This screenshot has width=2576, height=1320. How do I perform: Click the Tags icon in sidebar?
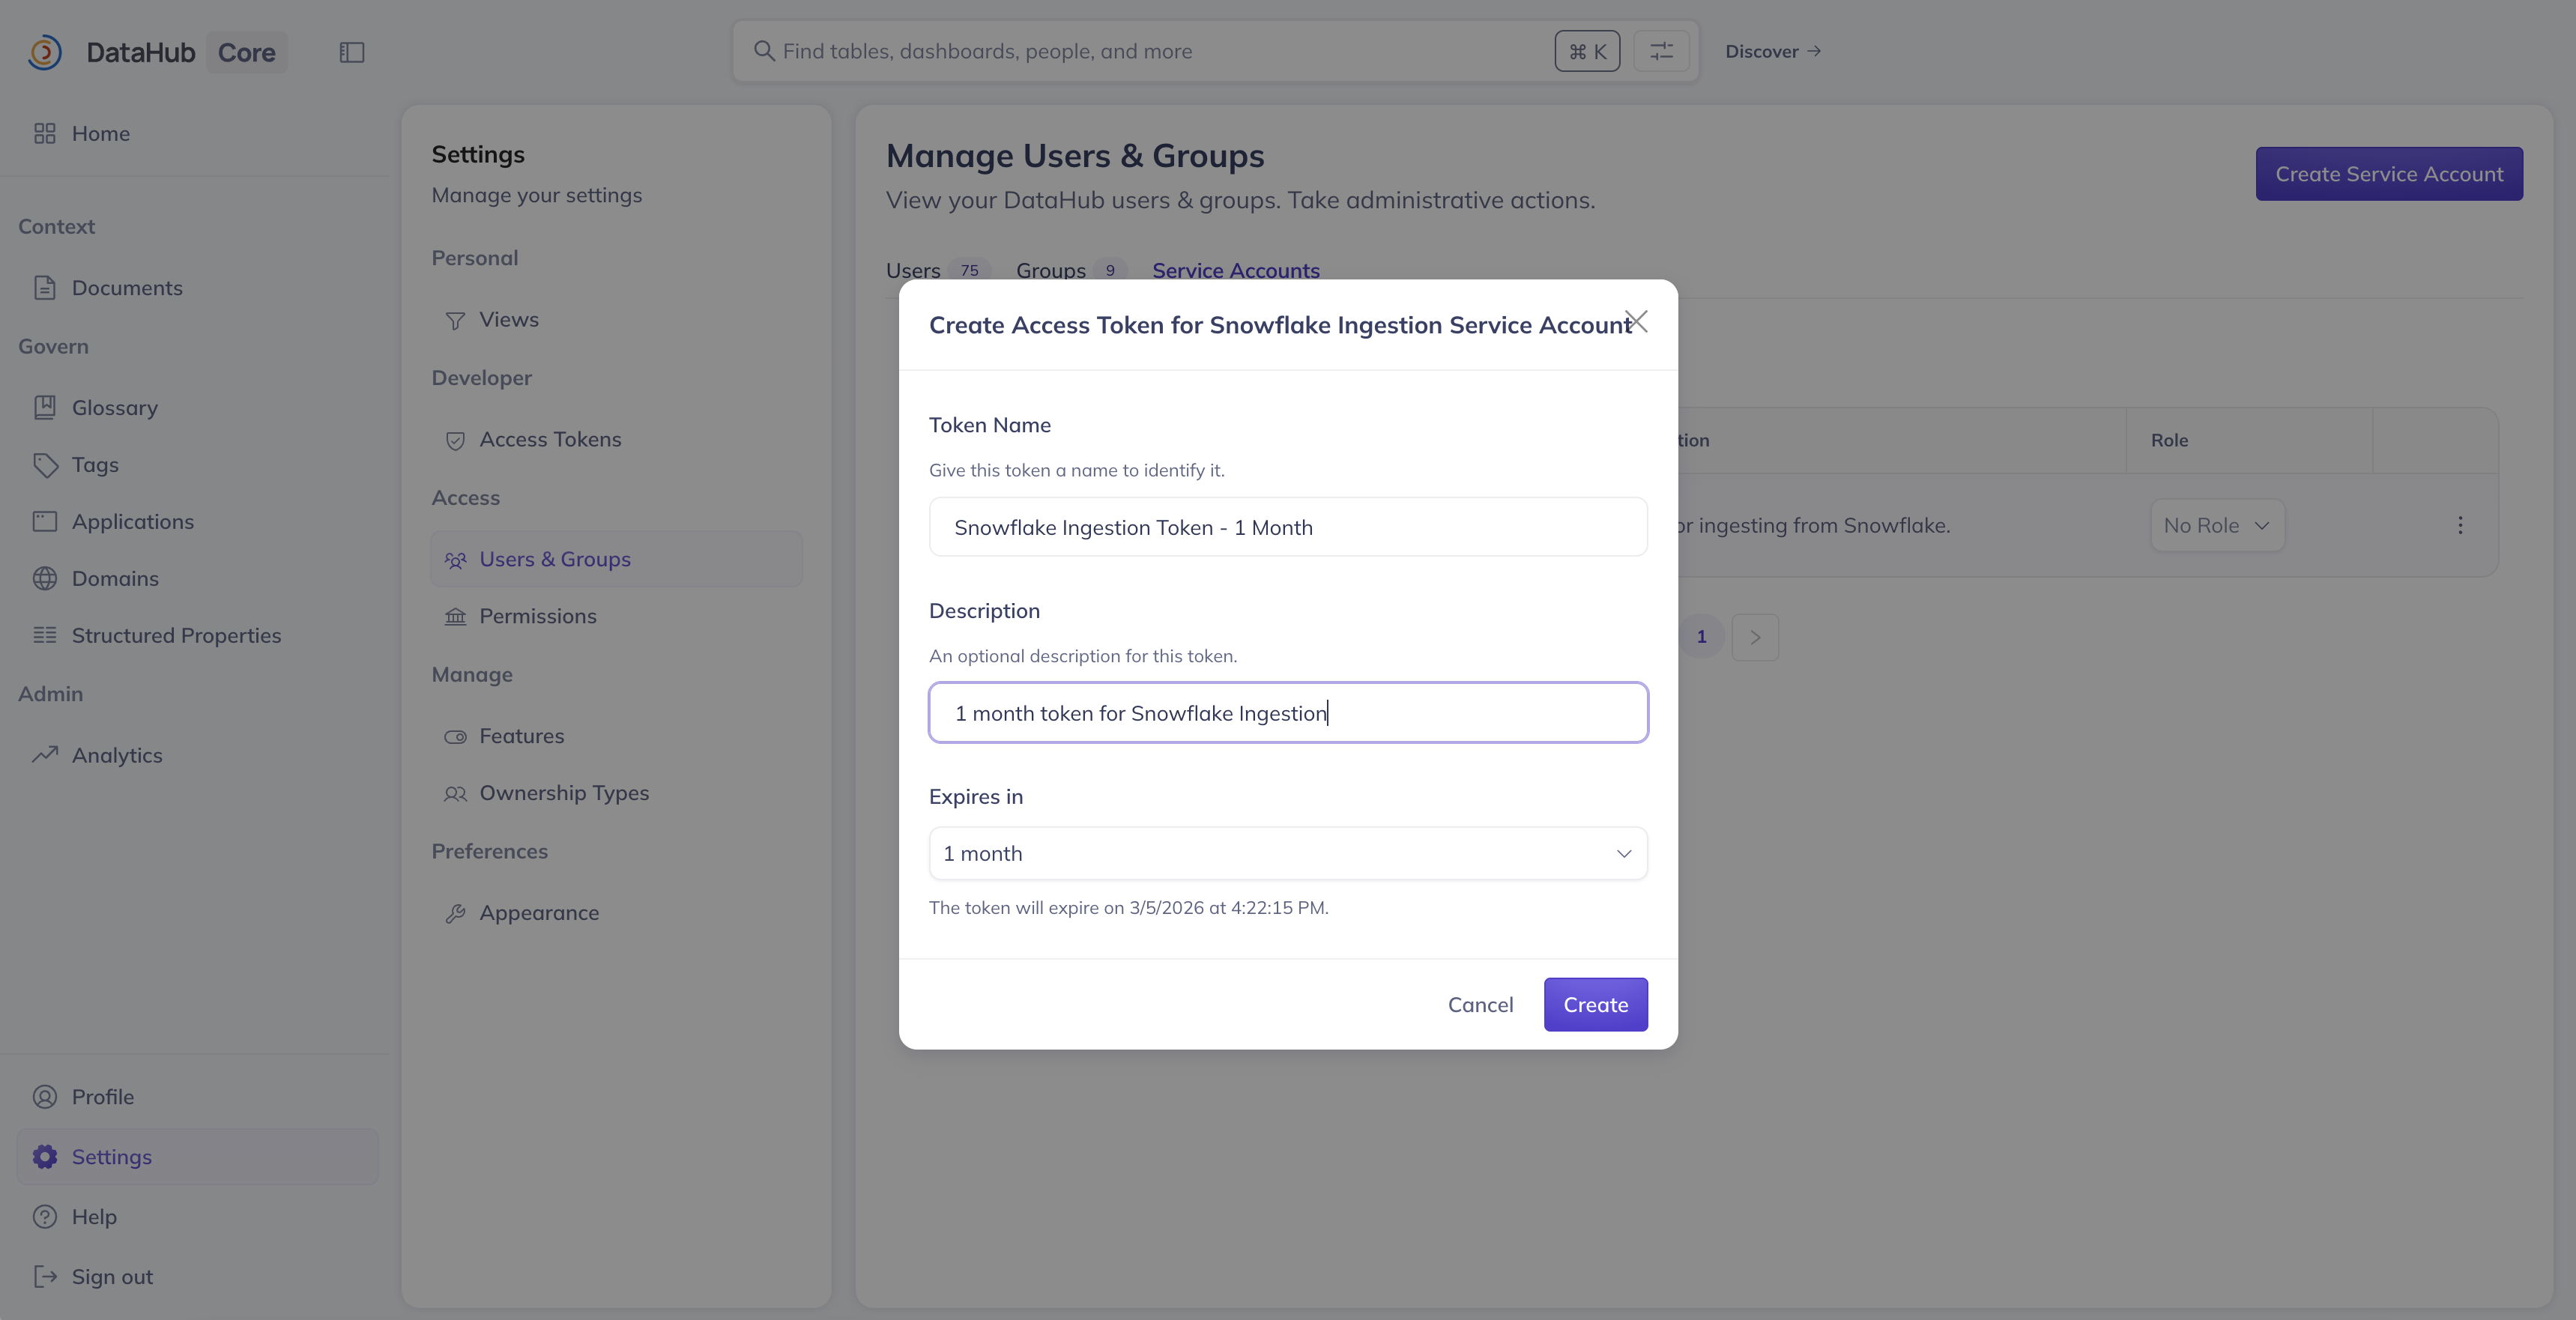[45, 465]
